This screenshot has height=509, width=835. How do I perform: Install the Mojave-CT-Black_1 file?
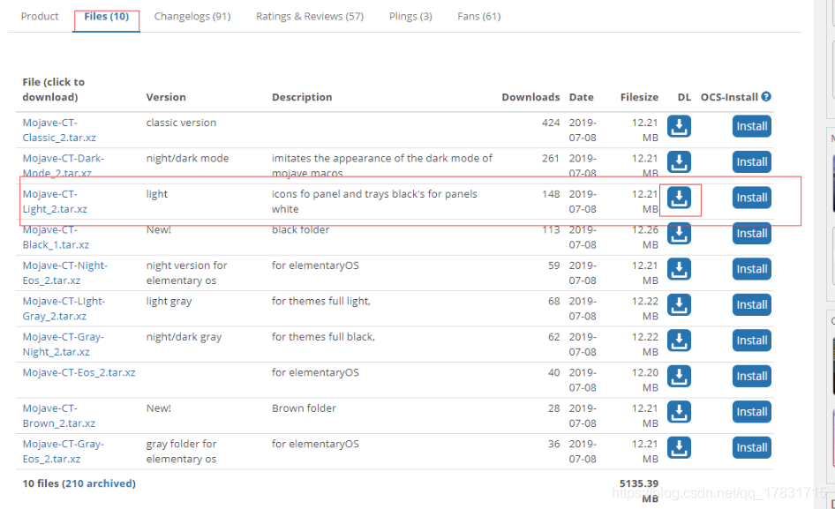point(751,233)
